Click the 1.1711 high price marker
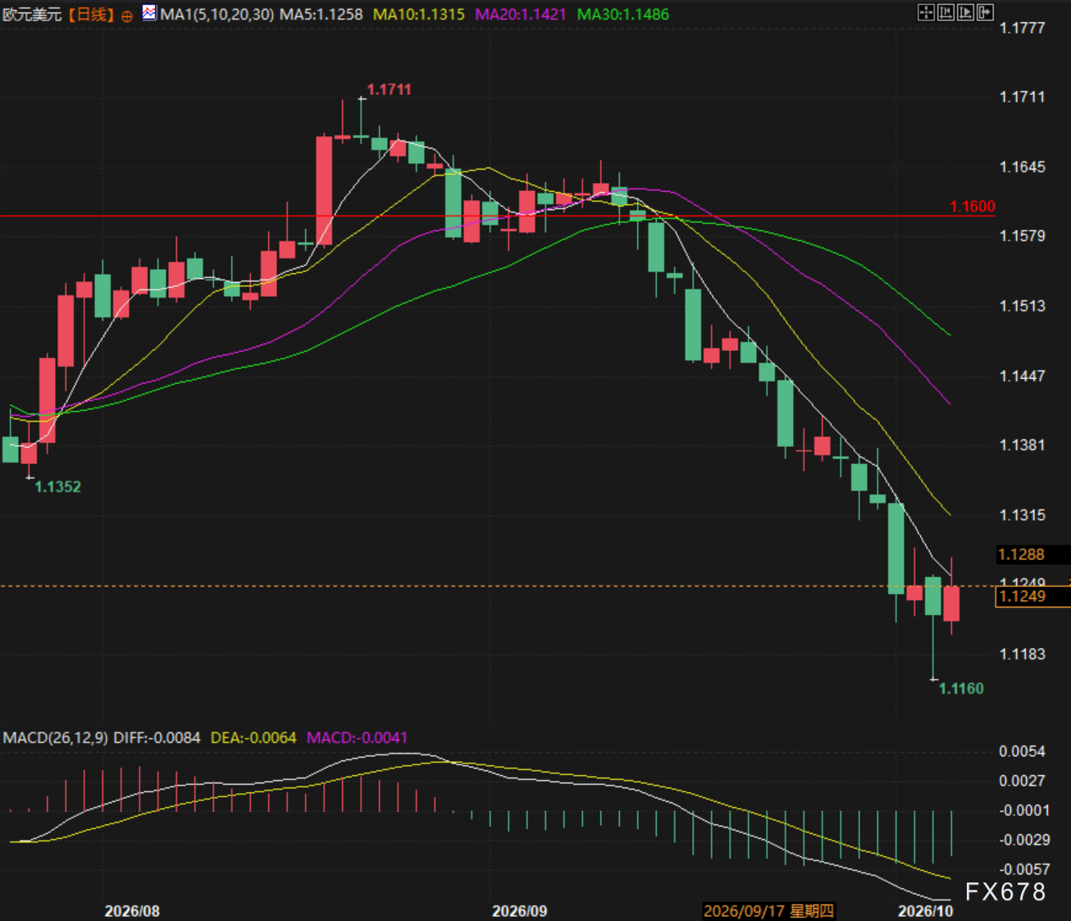The image size is (1071, 921). tap(389, 89)
